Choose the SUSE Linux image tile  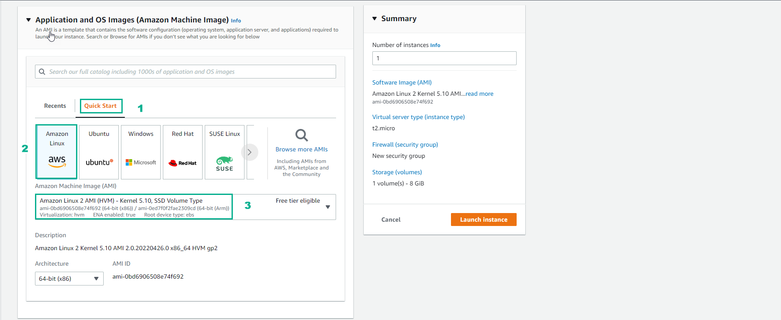point(225,152)
